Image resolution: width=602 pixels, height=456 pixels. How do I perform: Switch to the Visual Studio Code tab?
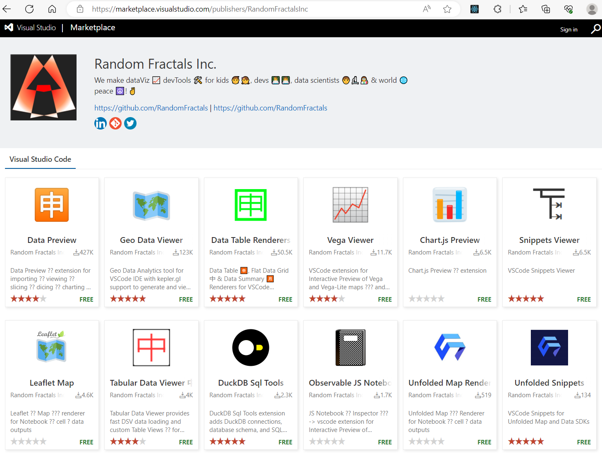[40, 159]
